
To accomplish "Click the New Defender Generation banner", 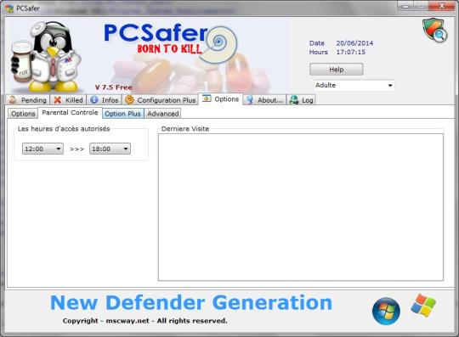I will coord(191,302).
